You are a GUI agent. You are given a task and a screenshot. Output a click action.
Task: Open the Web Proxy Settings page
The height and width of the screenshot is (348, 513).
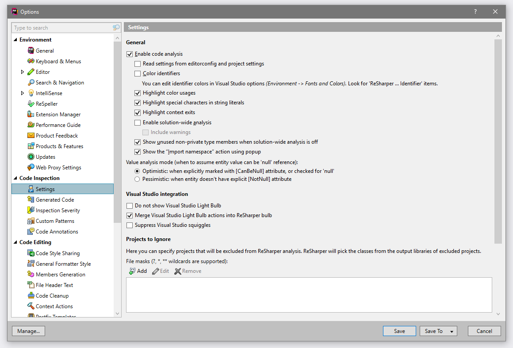coord(58,168)
